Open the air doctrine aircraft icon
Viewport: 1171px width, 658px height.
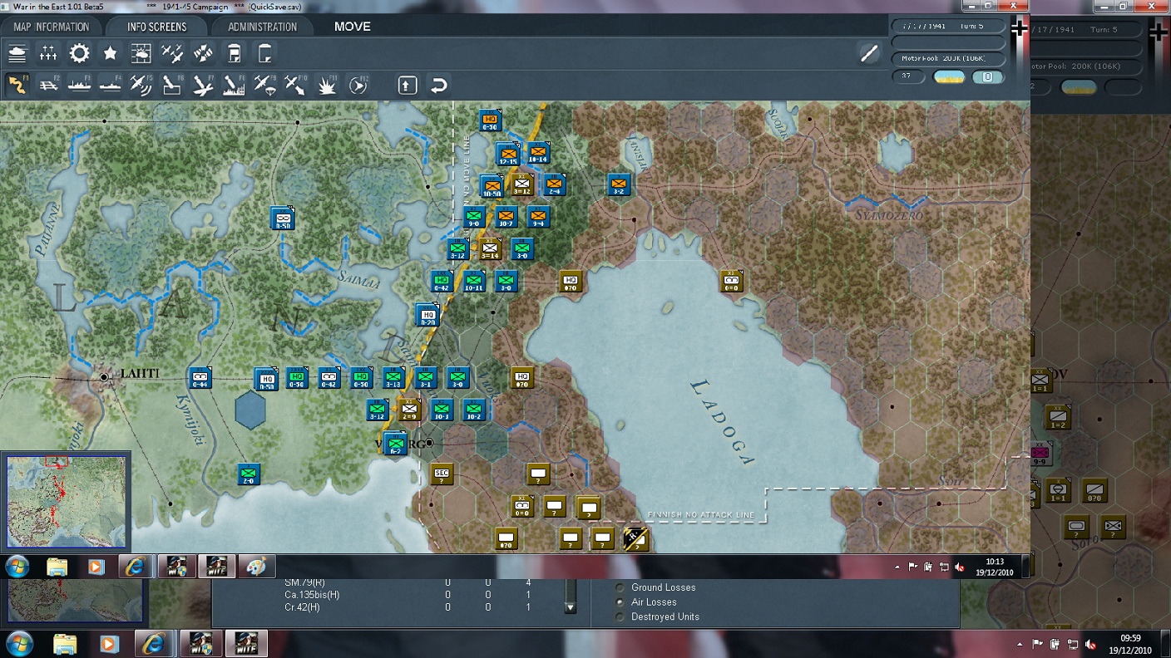tap(172, 55)
